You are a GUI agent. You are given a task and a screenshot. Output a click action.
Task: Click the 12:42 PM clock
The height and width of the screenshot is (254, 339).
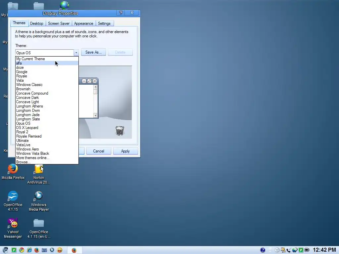(x=324, y=250)
